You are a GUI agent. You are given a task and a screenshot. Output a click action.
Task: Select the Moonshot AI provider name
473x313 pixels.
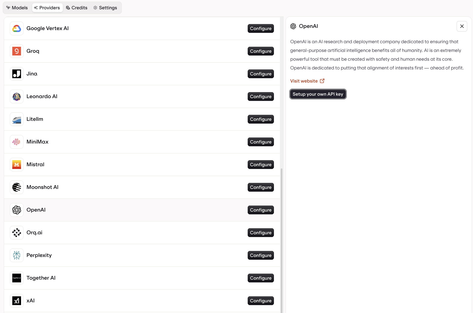[x=42, y=187]
